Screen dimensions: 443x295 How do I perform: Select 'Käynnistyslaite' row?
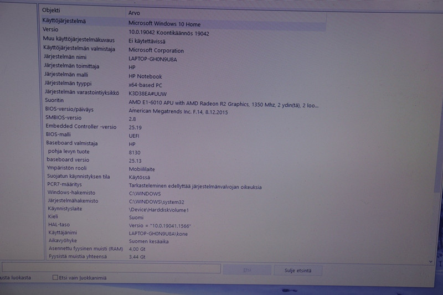(65, 209)
